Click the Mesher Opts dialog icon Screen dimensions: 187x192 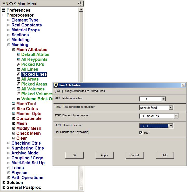point(14,114)
